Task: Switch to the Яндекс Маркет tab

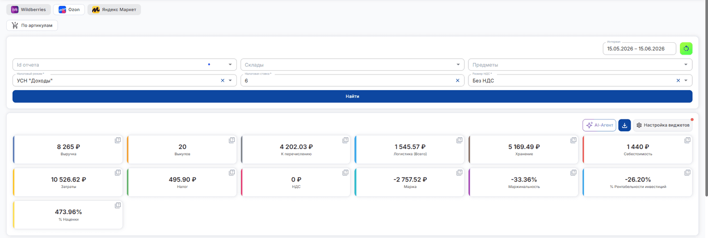Action: pos(114,9)
